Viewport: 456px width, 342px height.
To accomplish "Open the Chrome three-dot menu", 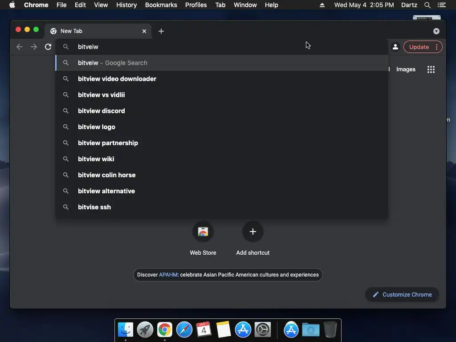I will (436, 47).
